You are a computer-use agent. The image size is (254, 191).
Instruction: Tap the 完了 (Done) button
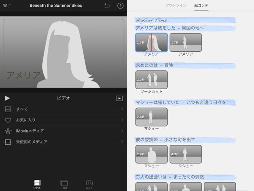(x=7, y=6)
